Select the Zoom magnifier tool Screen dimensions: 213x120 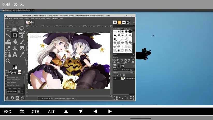coord(8,61)
